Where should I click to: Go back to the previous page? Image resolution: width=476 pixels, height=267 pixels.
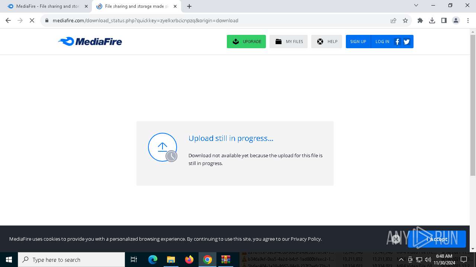tap(8, 20)
